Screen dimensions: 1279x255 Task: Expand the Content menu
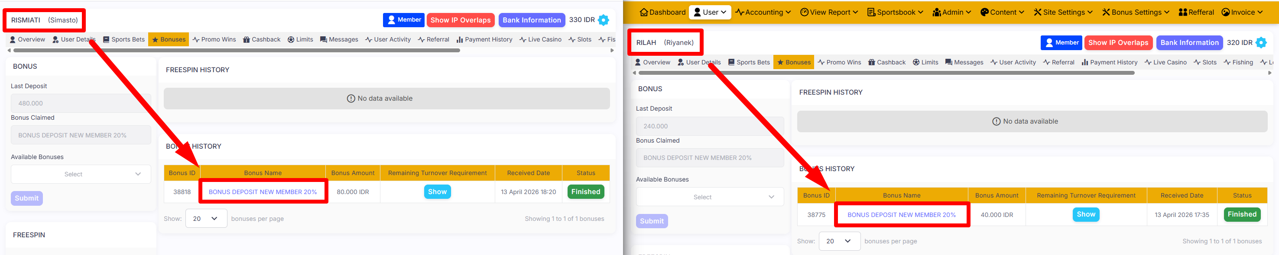[1002, 13]
